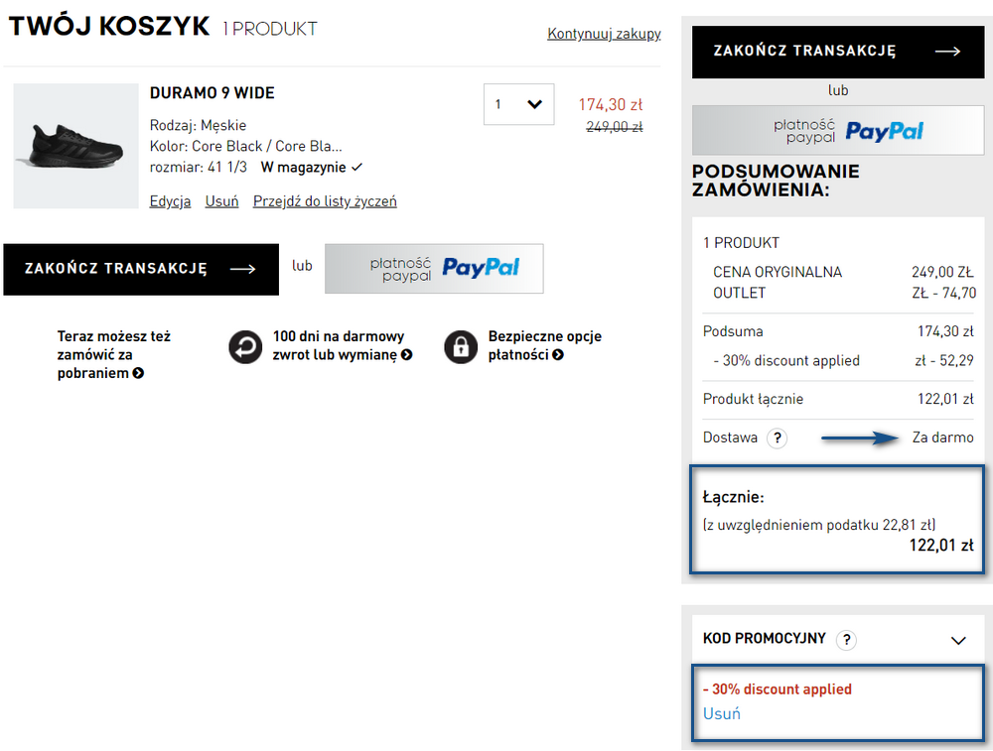Click arrow icon after 'Bezpieczne opcje płatności'
Viewport: 993px width, 751px height.
coord(557,355)
